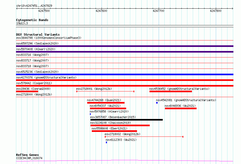Open the esv2718001 (Wong2012b) variant label
Image resolution: width=241 pixels, height=164 pixels.
click(x=94, y=89)
